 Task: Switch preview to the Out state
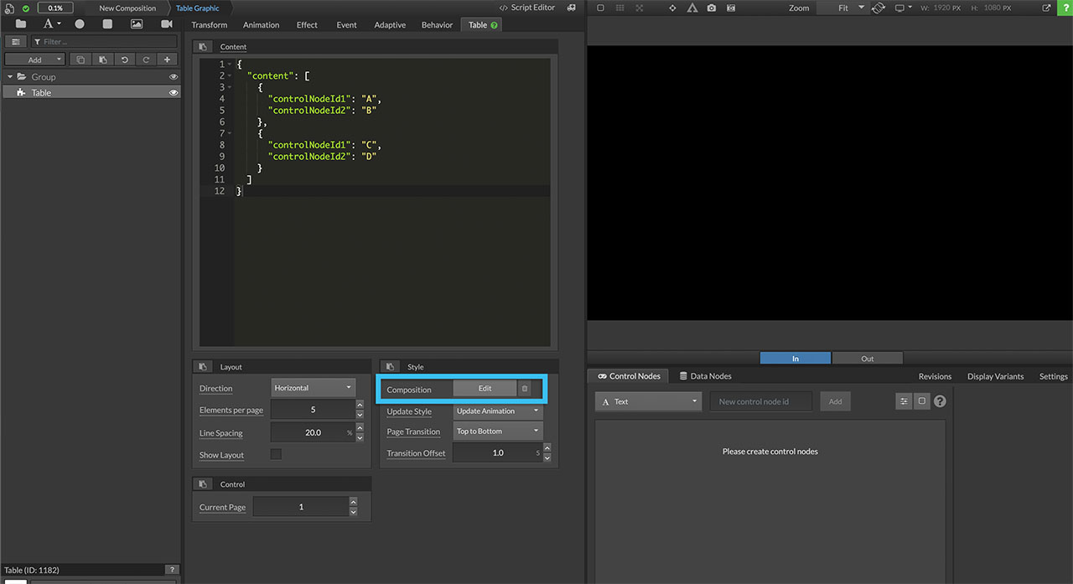(868, 359)
